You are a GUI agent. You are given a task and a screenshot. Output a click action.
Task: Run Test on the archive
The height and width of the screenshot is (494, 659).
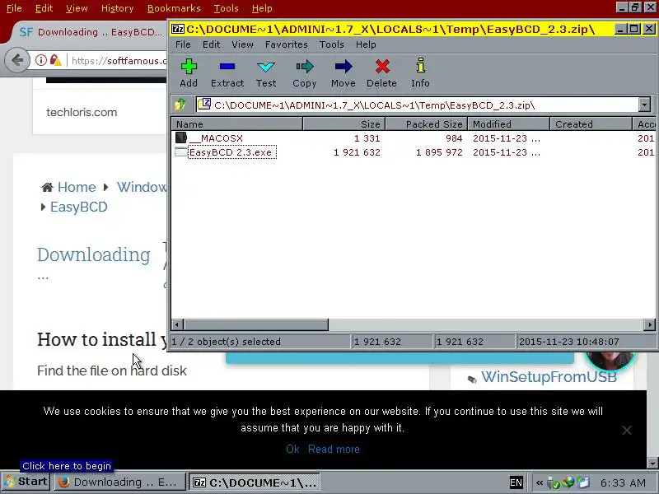(266, 73)
